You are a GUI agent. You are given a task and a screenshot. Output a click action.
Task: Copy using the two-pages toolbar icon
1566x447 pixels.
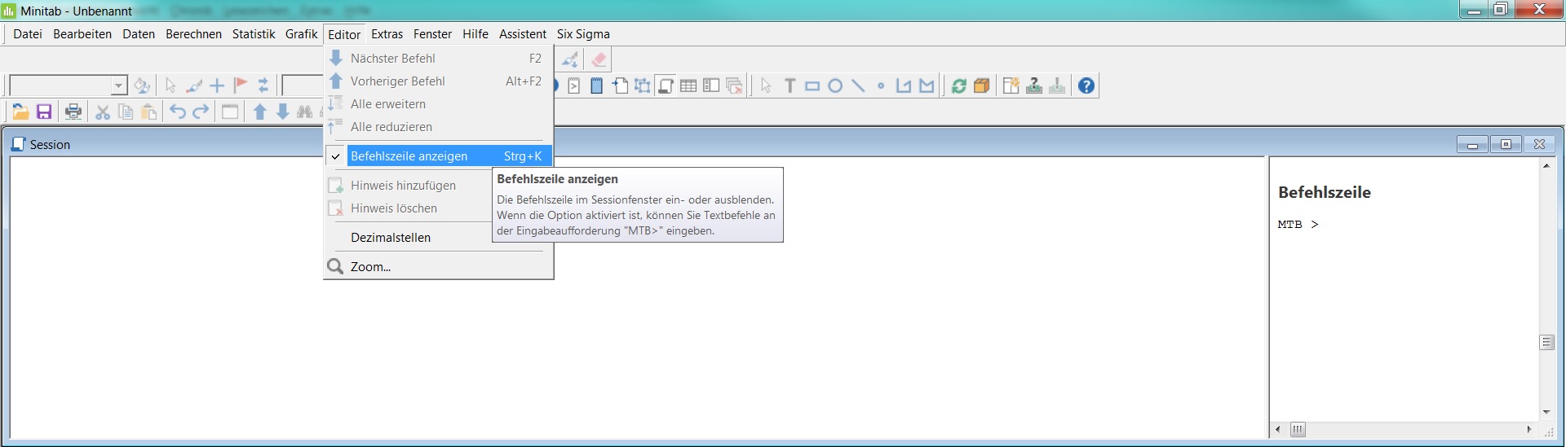pos(126,112)
